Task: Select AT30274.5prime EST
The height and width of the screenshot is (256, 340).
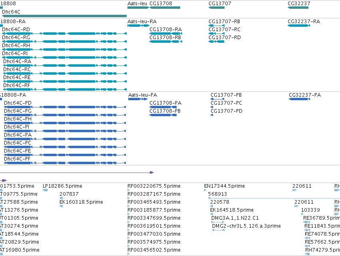Action: pos(1,230)
